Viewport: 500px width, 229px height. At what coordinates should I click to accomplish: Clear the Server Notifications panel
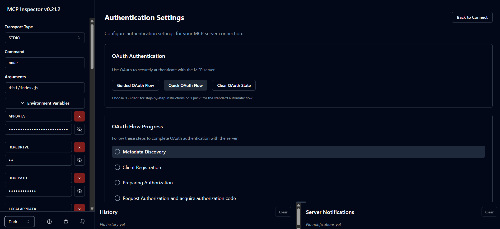489,212
